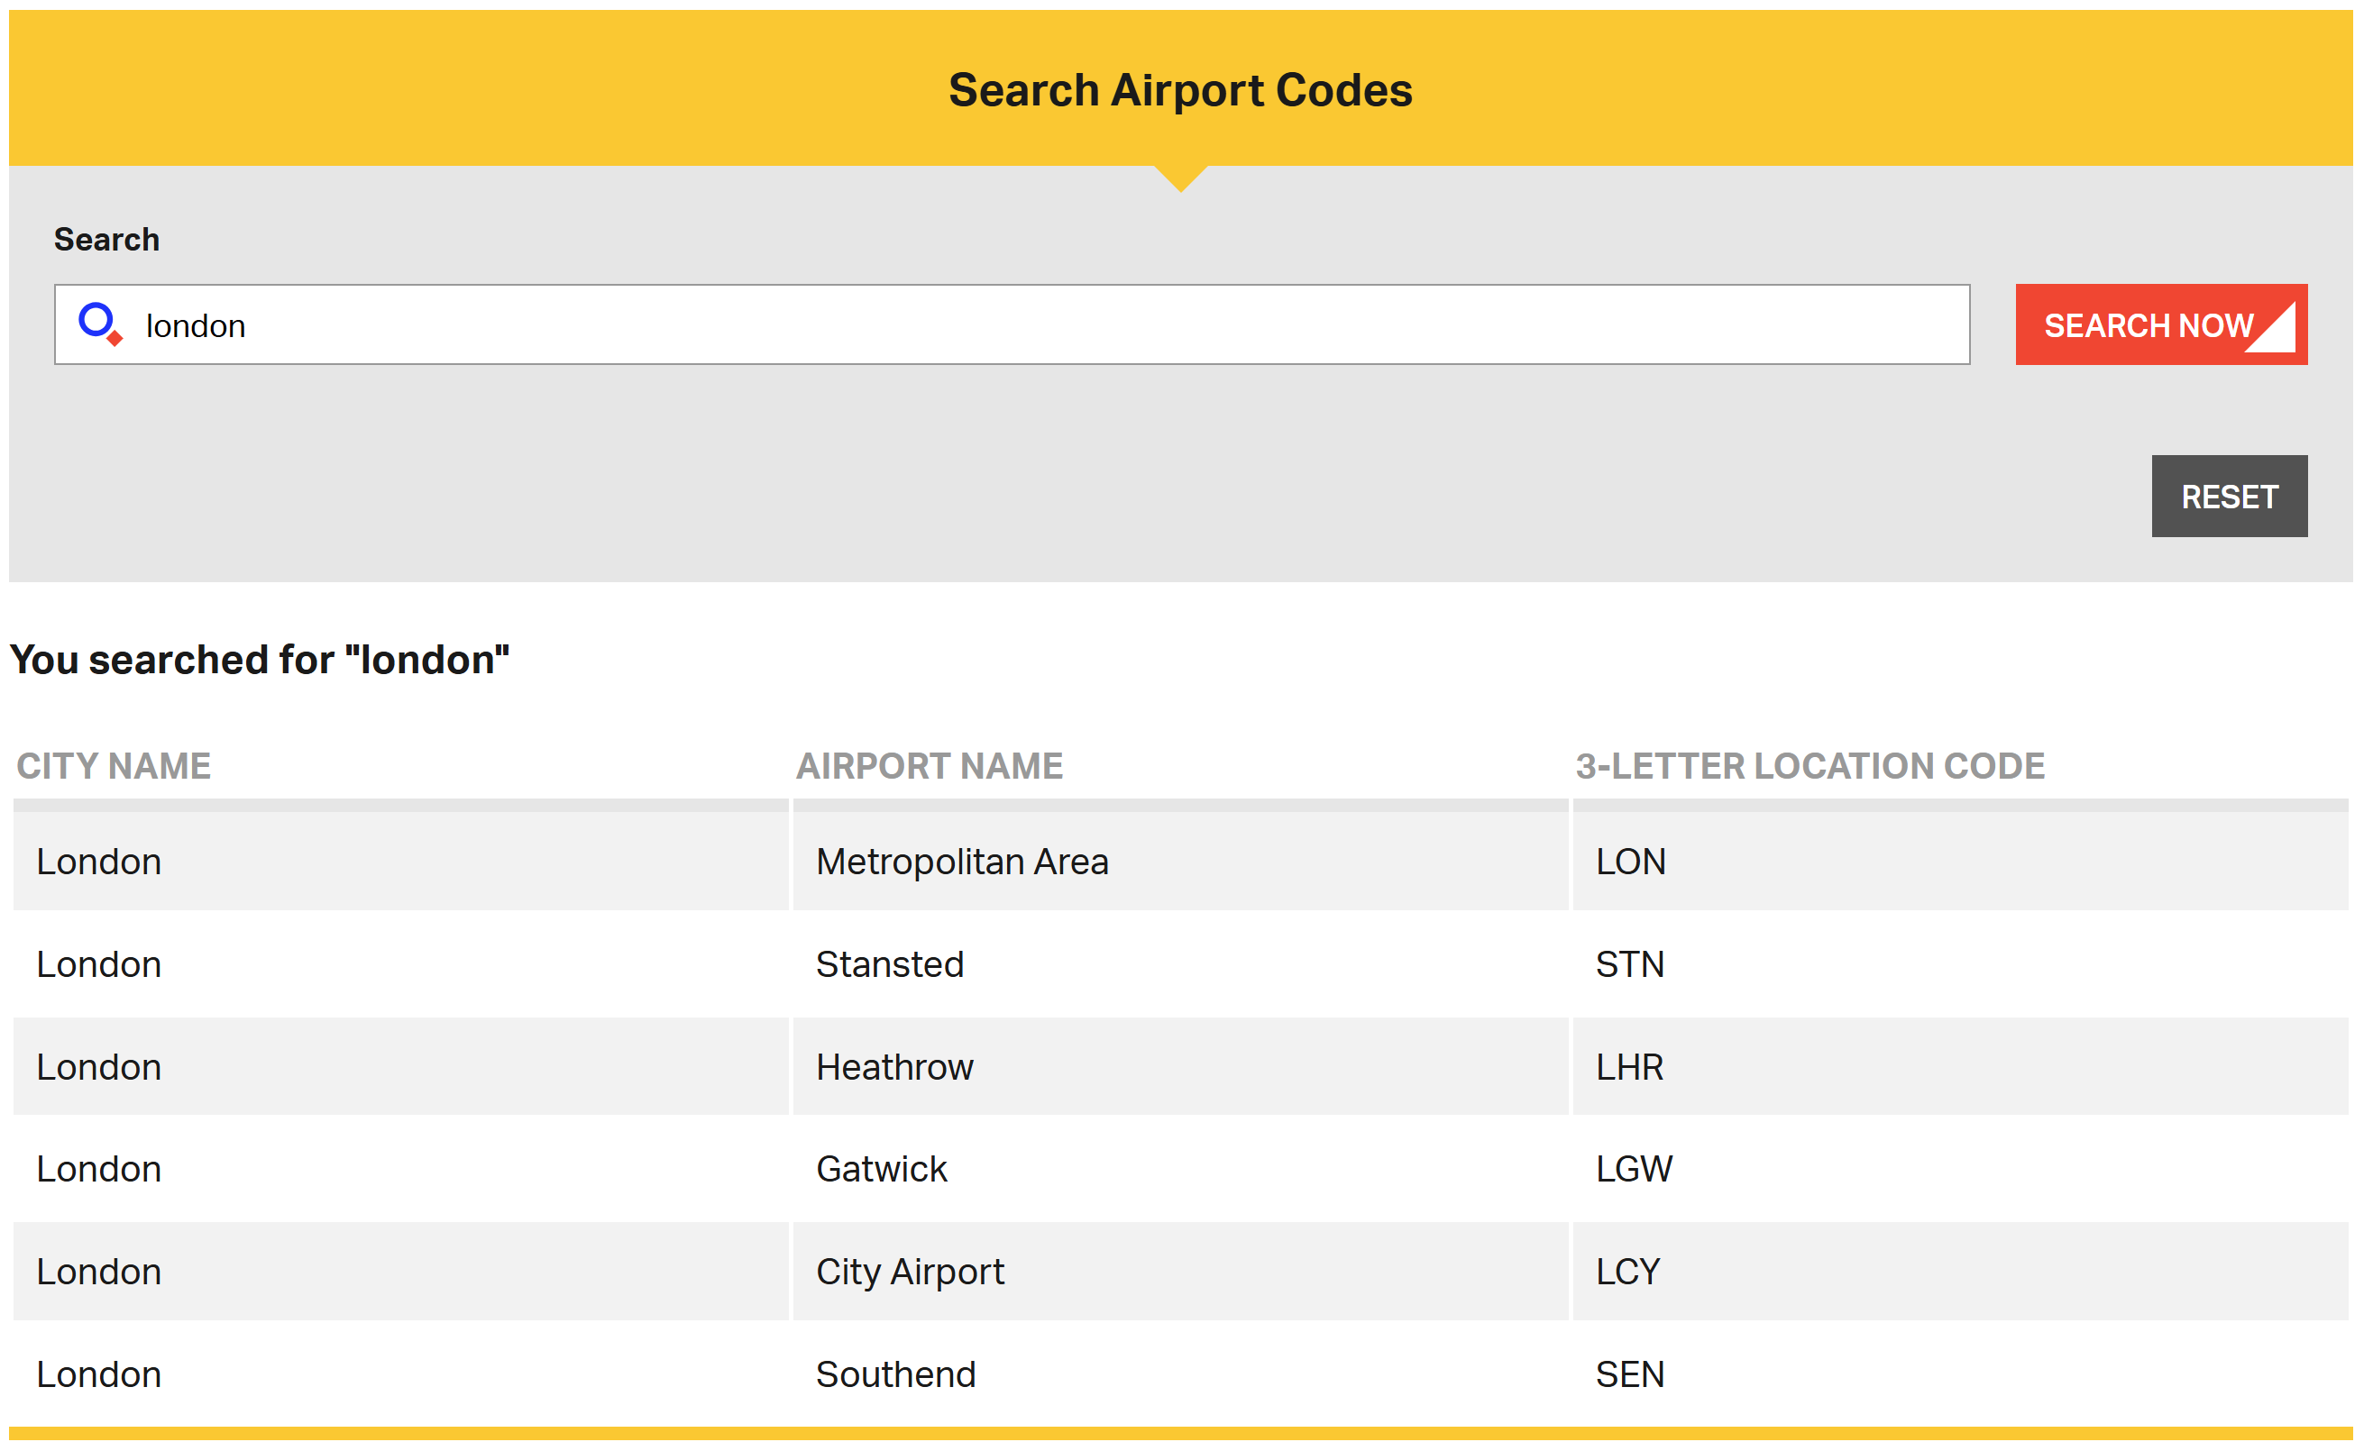Select the Southend airport cell
The height and width of the screenshot is (1451, 2364).
pos(894,1374)
